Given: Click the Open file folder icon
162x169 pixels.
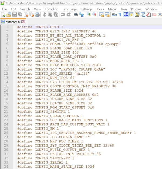Looking at the screenshot, I should pyautogui.click(x=9, y=15).
